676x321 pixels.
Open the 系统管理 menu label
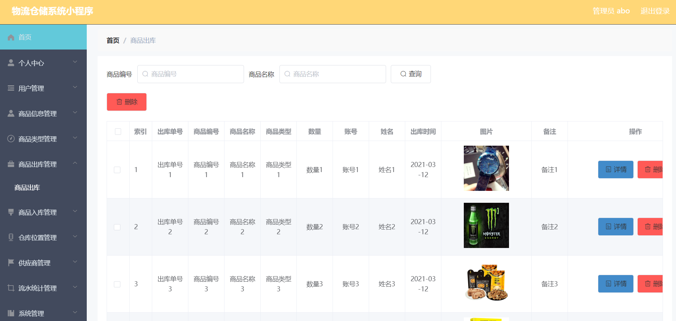click(31, 313)
